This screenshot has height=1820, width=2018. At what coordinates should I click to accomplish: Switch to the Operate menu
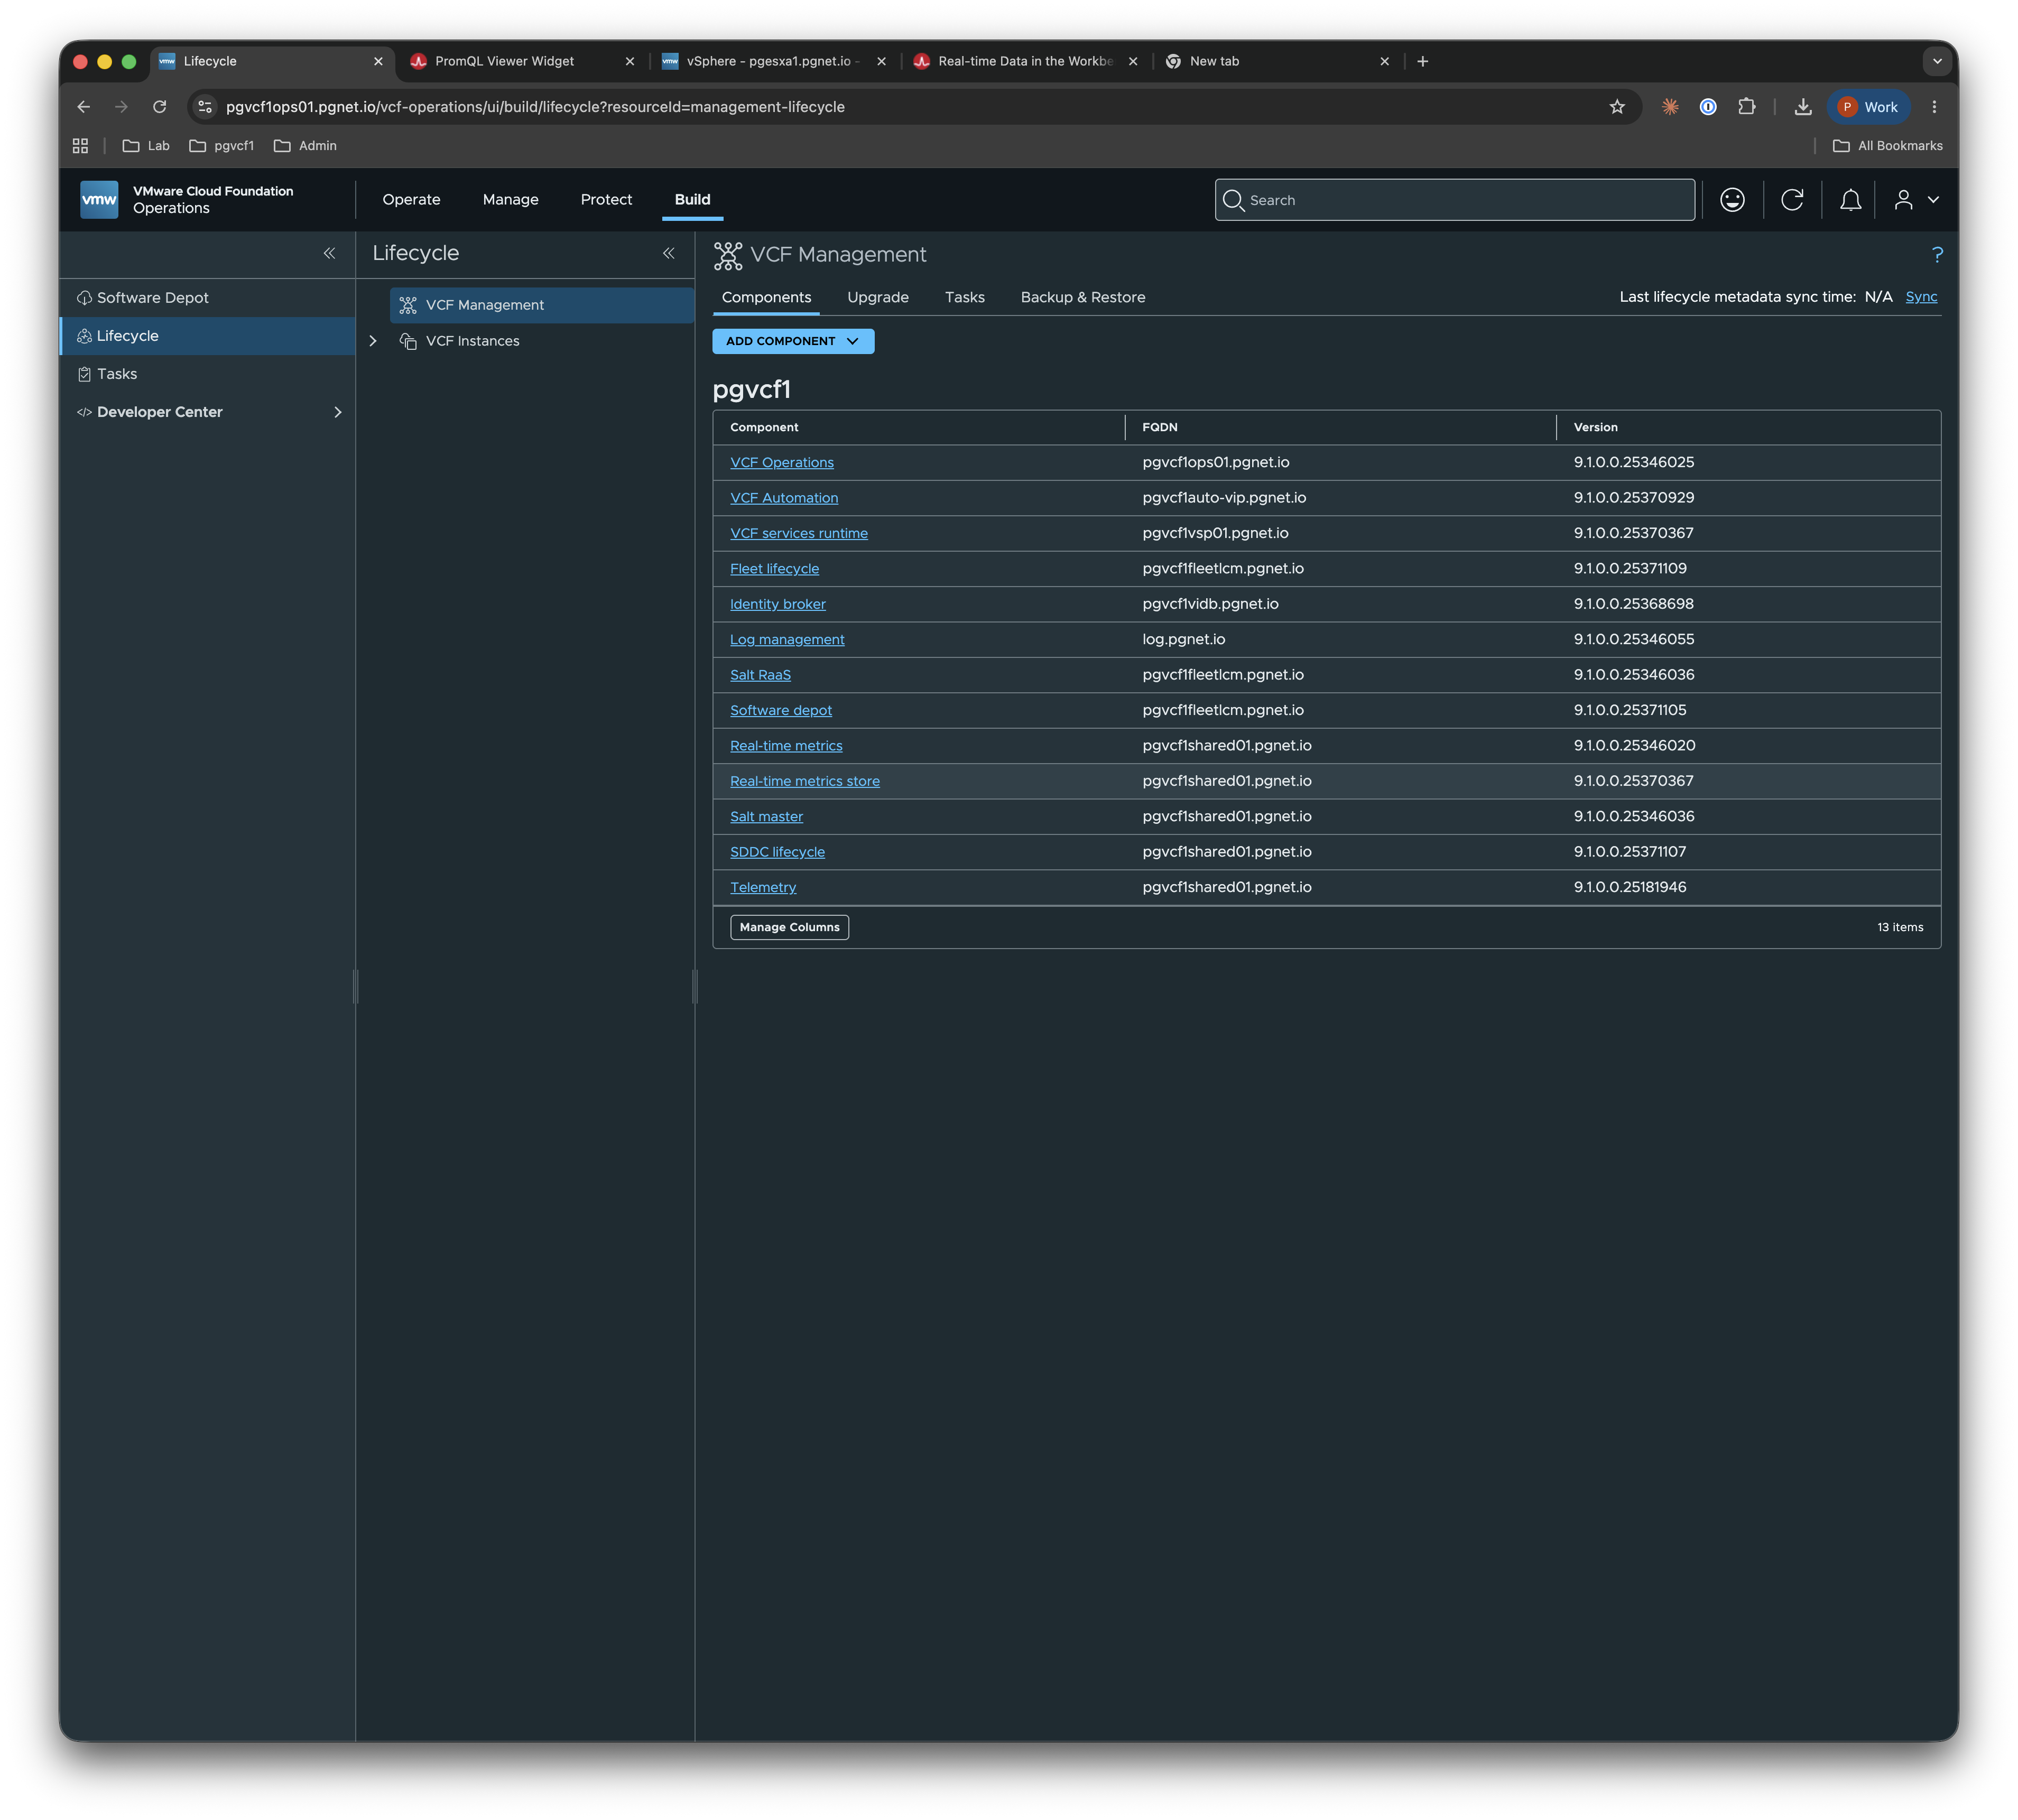point(411,200)
